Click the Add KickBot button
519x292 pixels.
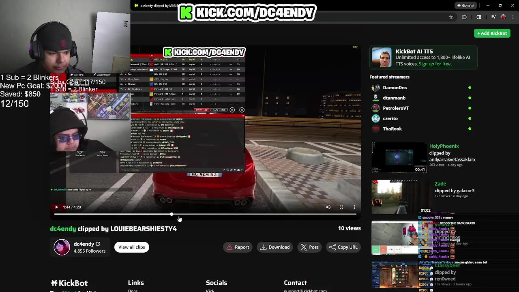pyautogui.click(x=492, y=33)
